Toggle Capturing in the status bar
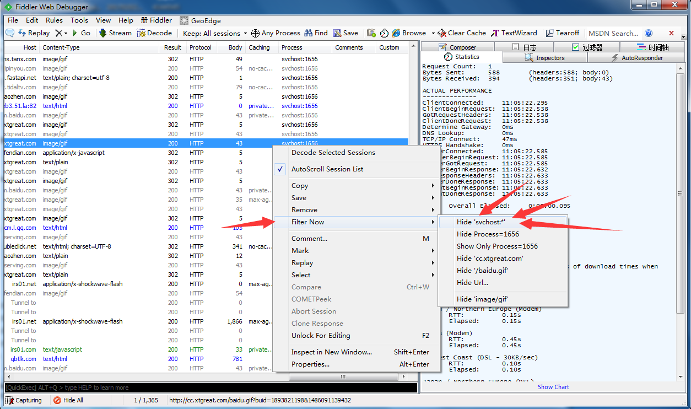This screenshot has width=691, height=409. point(24,400)
